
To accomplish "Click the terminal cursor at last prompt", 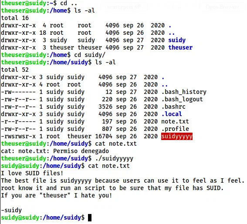I will tap(90, 218).
